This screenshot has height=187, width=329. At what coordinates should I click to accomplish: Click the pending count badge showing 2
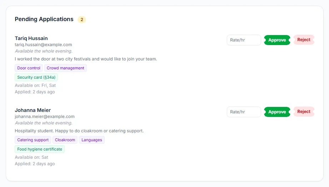82,20
